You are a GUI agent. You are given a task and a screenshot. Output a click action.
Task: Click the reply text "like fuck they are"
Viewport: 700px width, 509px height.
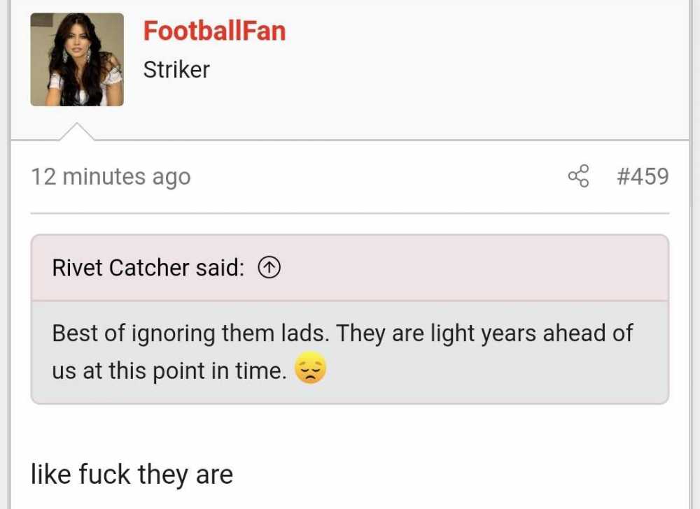pyautogui.click(x=132, y=474)
